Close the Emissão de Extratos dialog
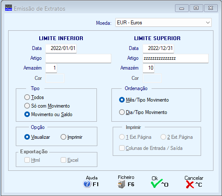 tap(211, 8)
